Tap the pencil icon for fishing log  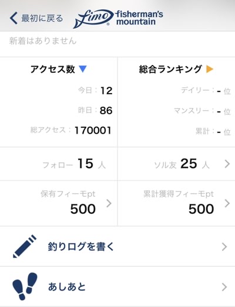[x=25, y=246]
